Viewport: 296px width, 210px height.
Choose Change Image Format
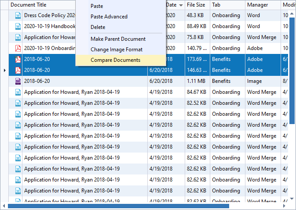pos(117,50)
